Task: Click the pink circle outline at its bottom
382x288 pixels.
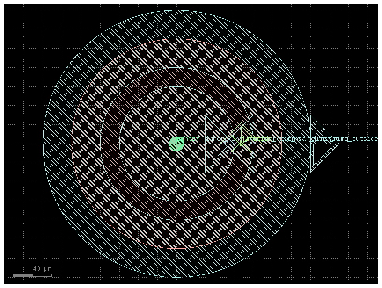Action: (176, 248)
